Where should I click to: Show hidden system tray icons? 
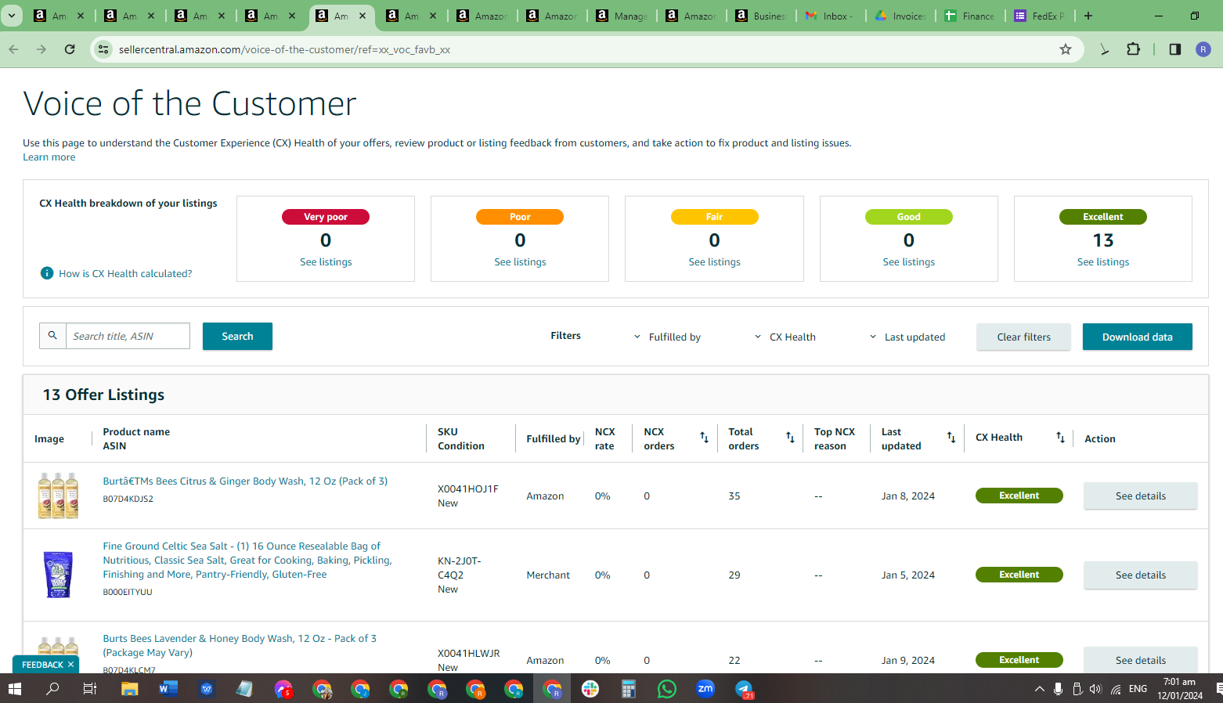pos(1039,689)
